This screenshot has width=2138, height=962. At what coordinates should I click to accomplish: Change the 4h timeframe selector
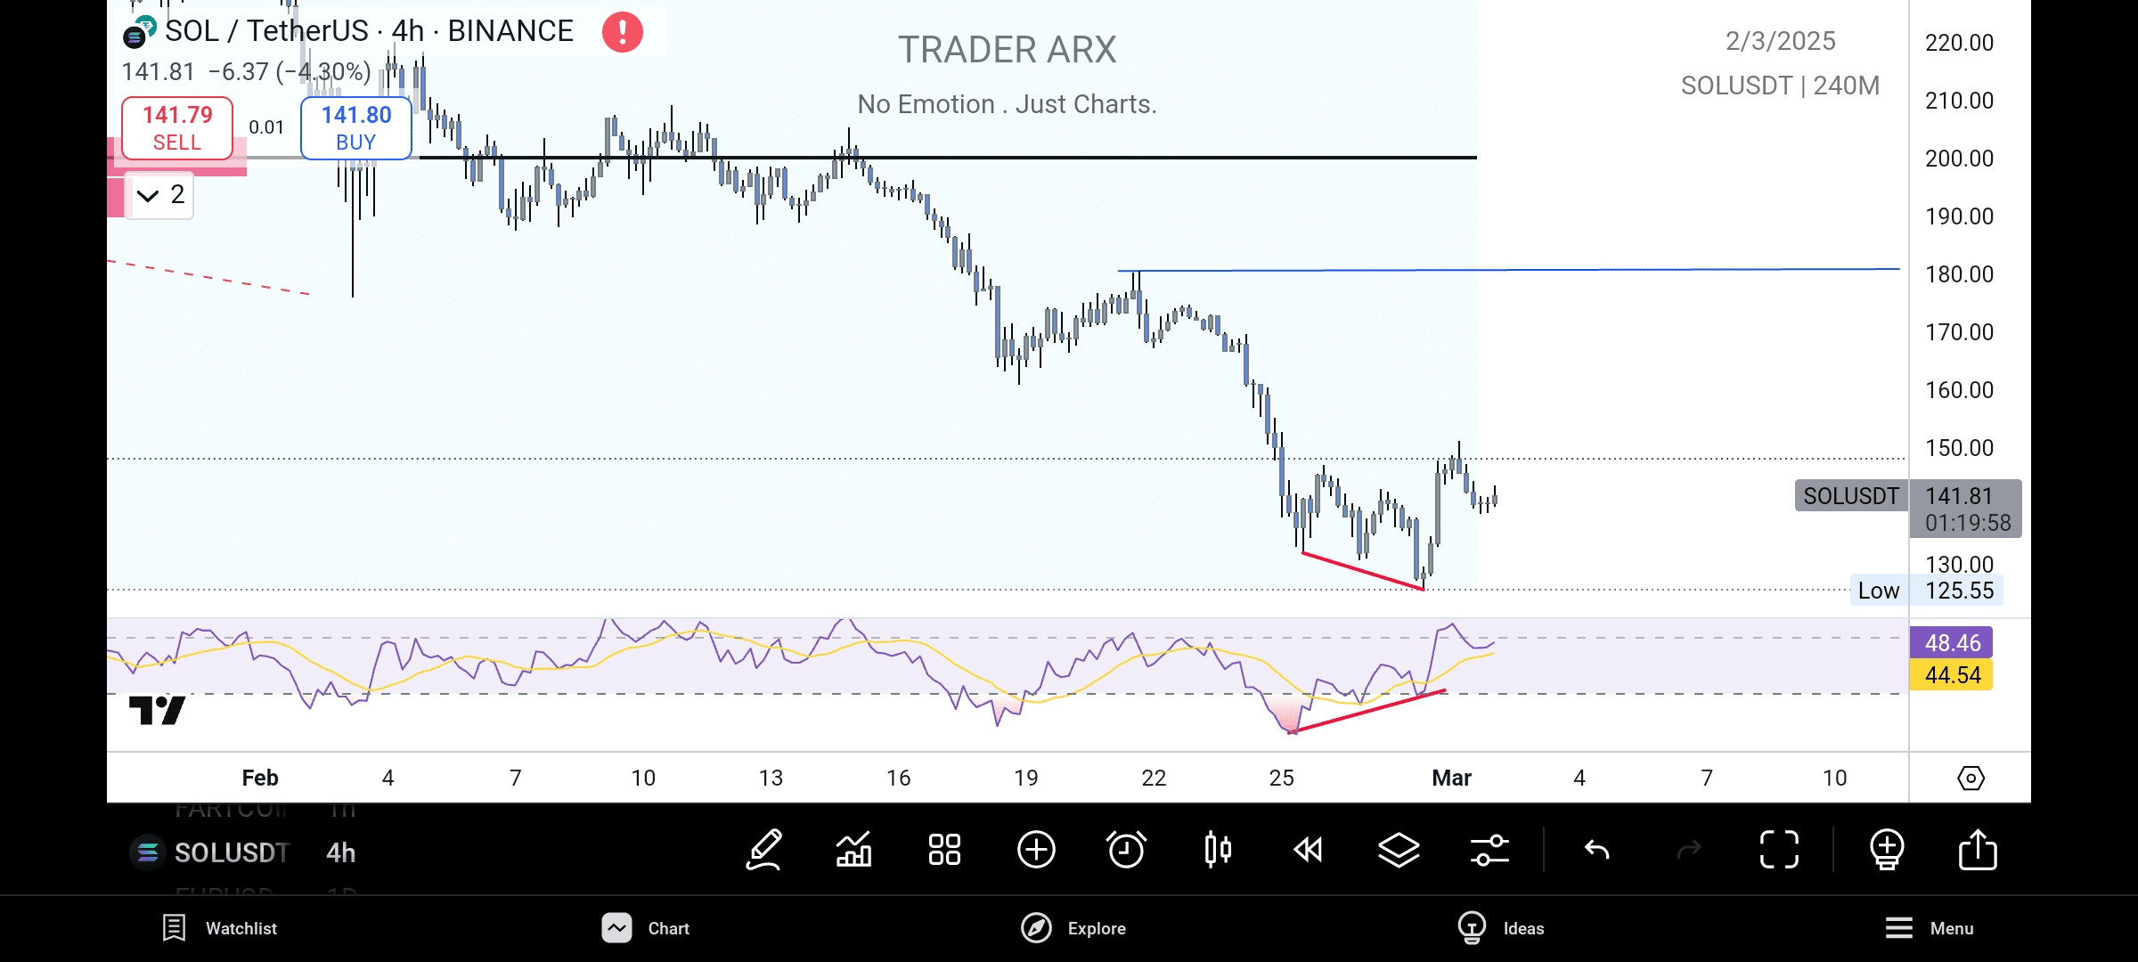tap(340, 852)
